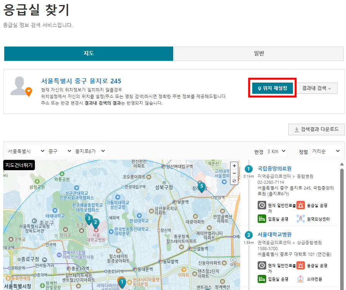Click map marker number 5
346x290 pixels.
point(201,187)
